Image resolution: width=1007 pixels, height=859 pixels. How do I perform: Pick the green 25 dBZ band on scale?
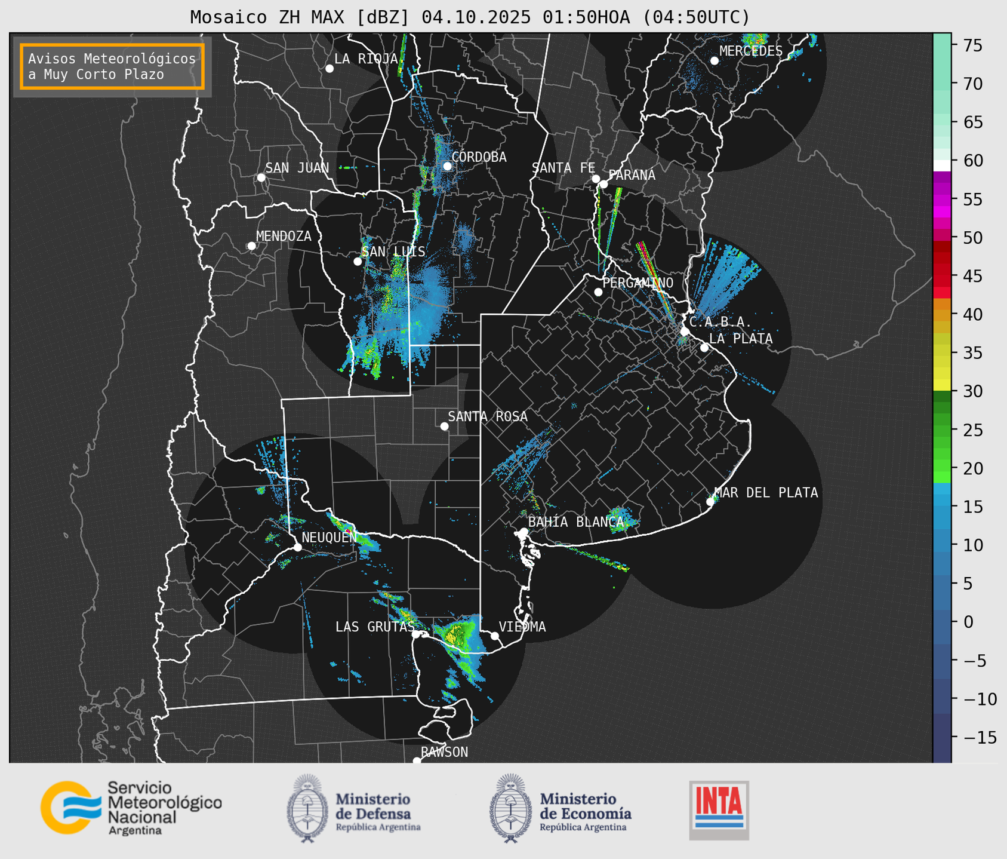coord(941,430)
